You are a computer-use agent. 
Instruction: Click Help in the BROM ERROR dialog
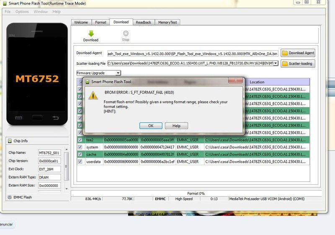click(176, 125)
